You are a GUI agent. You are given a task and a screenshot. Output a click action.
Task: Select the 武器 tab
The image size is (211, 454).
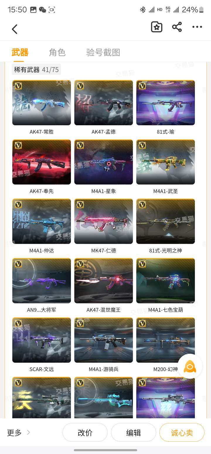(20, 52)
